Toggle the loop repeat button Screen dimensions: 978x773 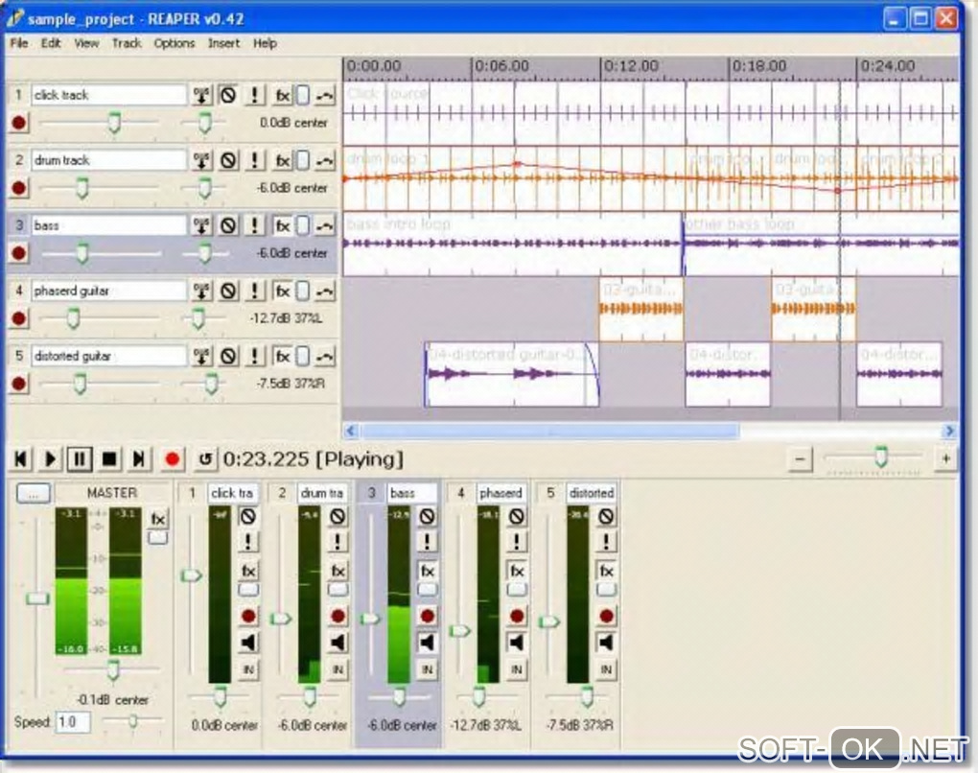(x=204, y=459)
